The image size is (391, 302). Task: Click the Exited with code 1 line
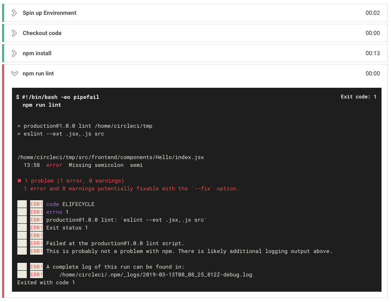46,282
